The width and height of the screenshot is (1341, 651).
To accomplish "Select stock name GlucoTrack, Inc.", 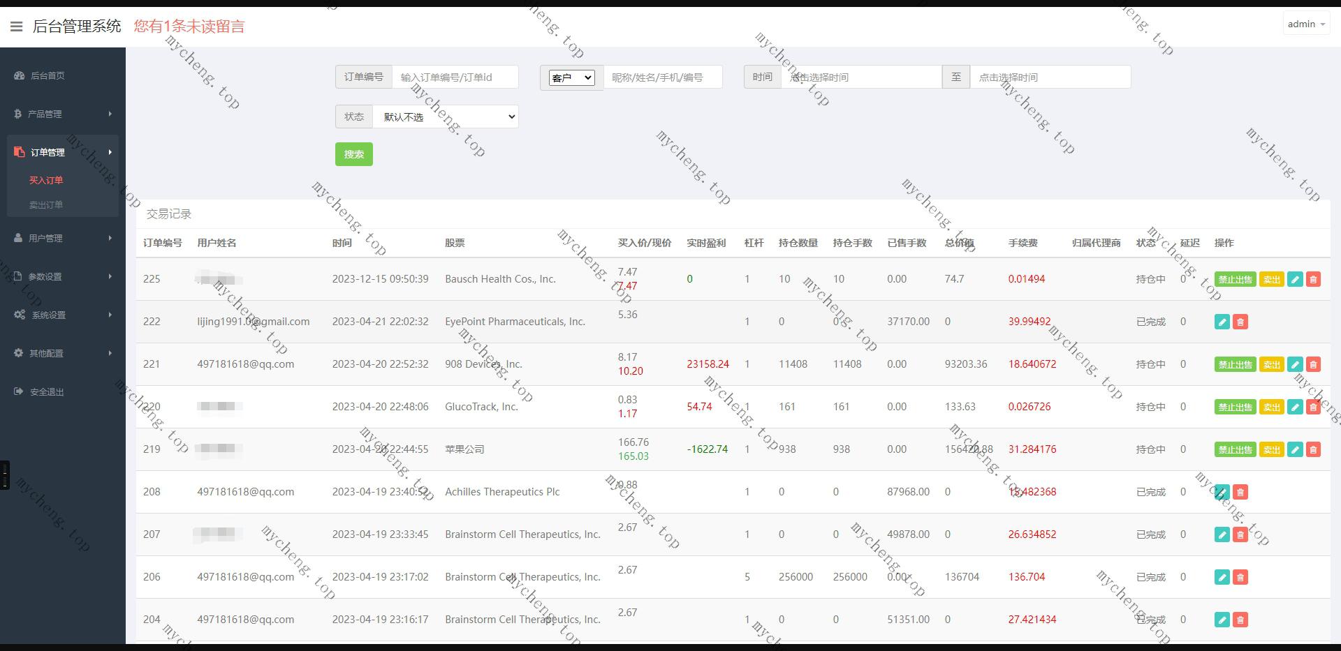I will tap(481, 407).
